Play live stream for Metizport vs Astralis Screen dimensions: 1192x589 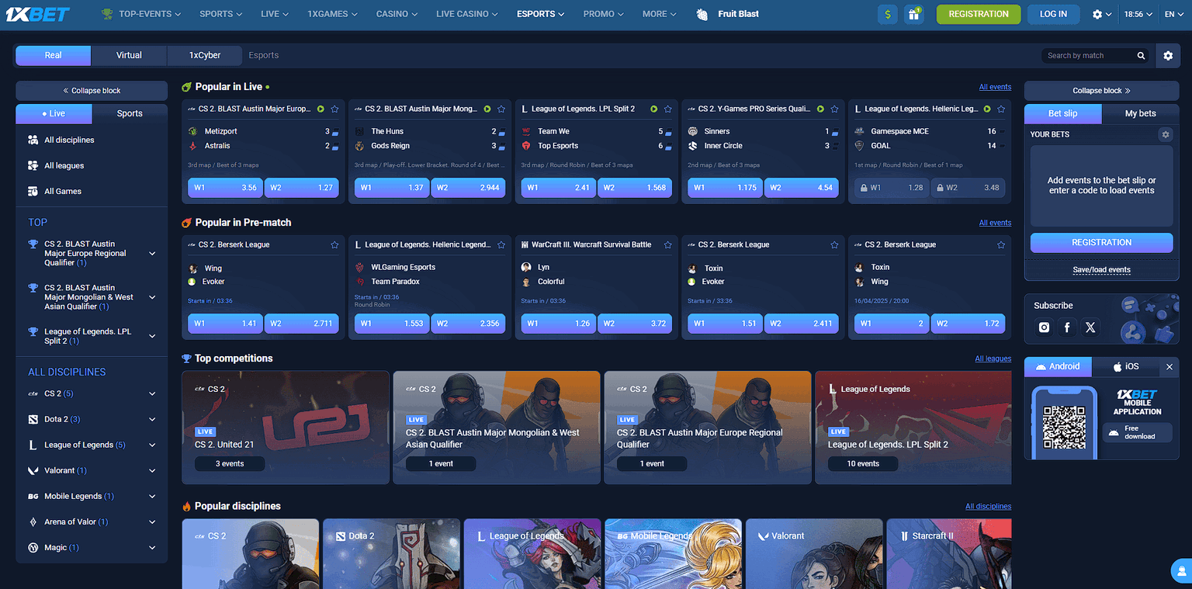click(321, 109)
